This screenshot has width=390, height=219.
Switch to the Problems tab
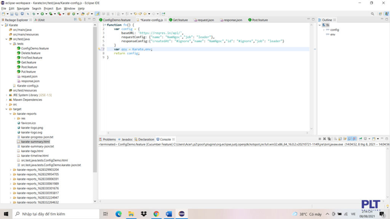pos(108,139)
